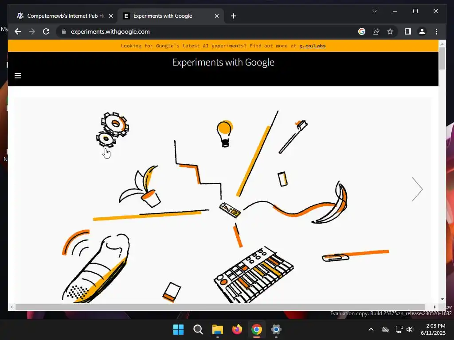Click the gears illustration

pyautogui.click(x=113, y=129)
